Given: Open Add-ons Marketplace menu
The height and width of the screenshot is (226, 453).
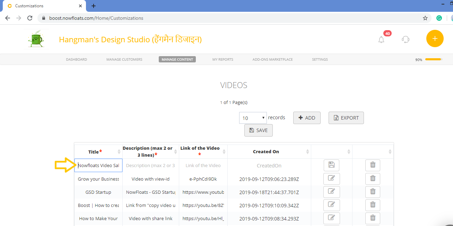Looking at the screenshot, I should point(273,59).
